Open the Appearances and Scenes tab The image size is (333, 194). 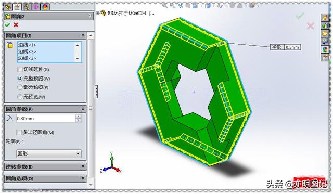tap(325, 49)
